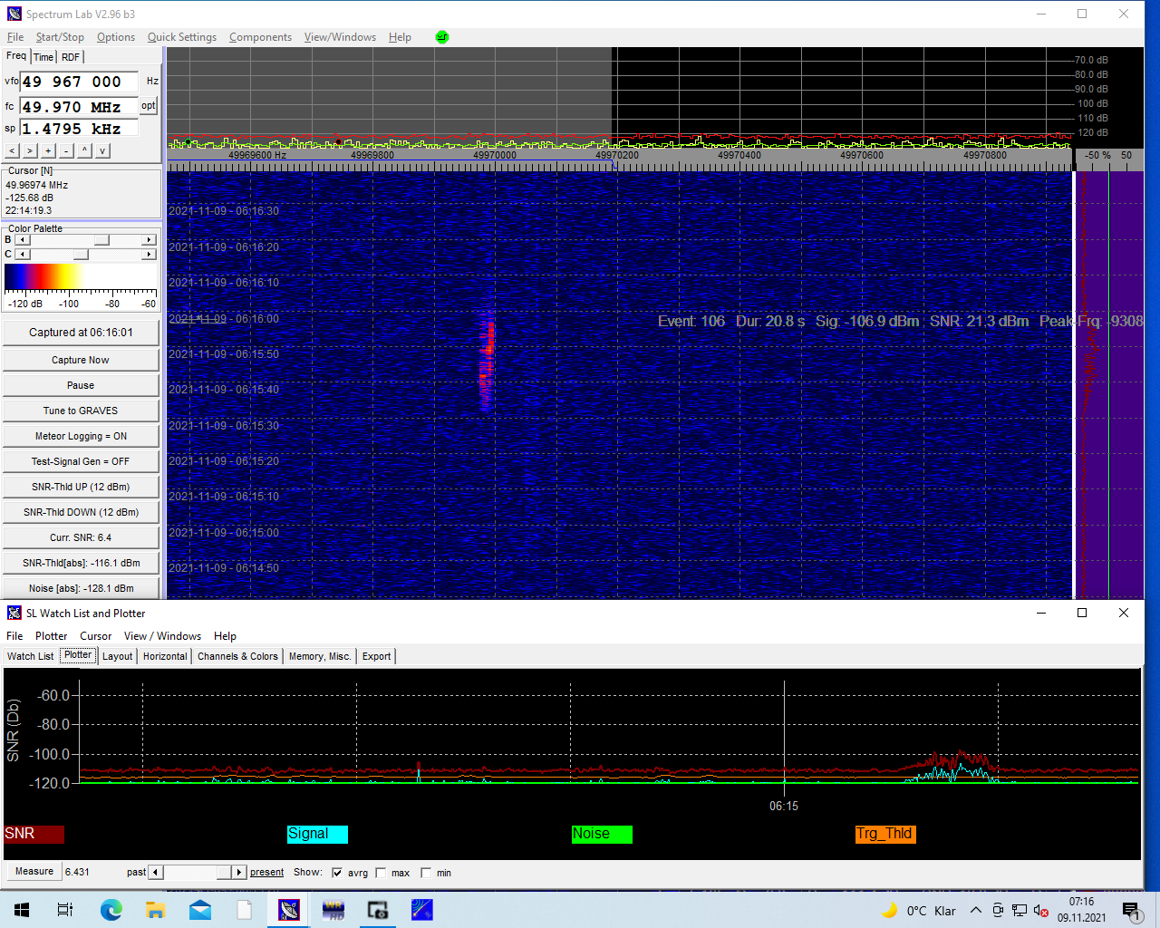
Task: Click the 'opt' options button beside fc
Action: click(x=149, y=106)
